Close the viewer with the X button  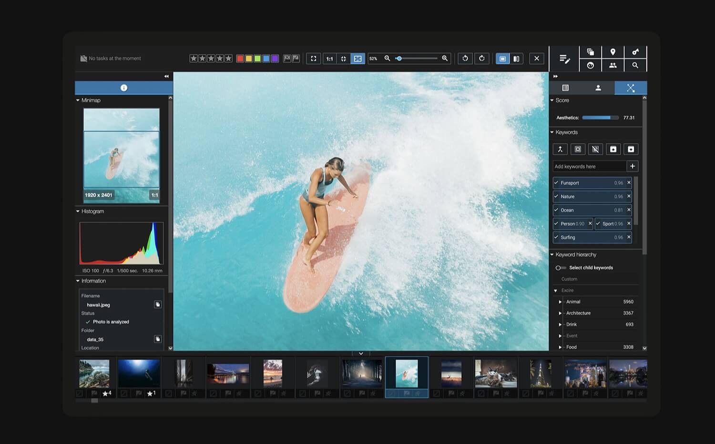(x=537, y=58)
